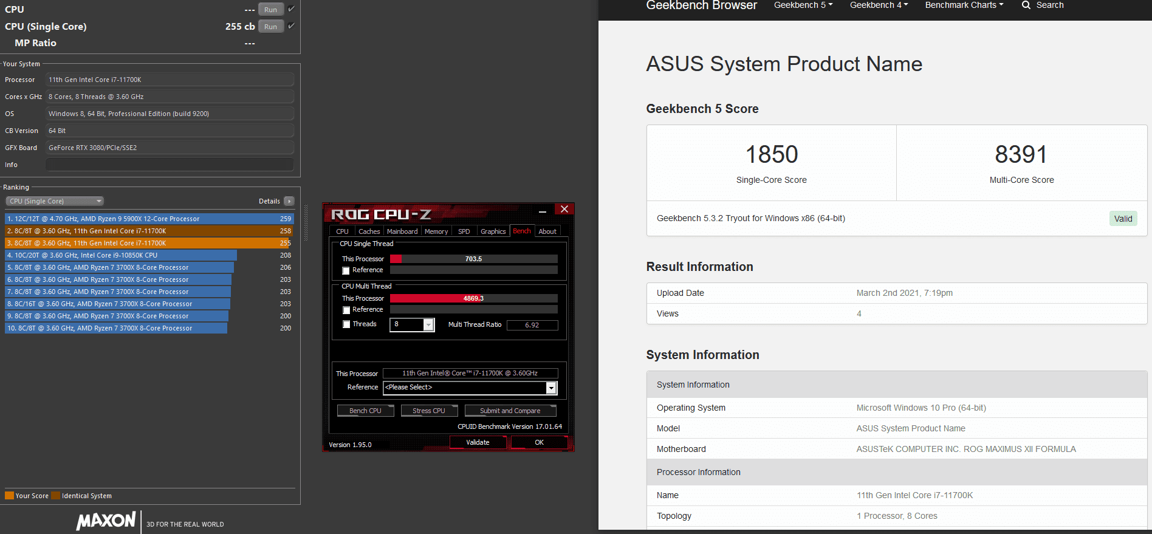Select ranking row 3 with score 255
Screen dimensions: 1152x534
[x=149, y=243]
